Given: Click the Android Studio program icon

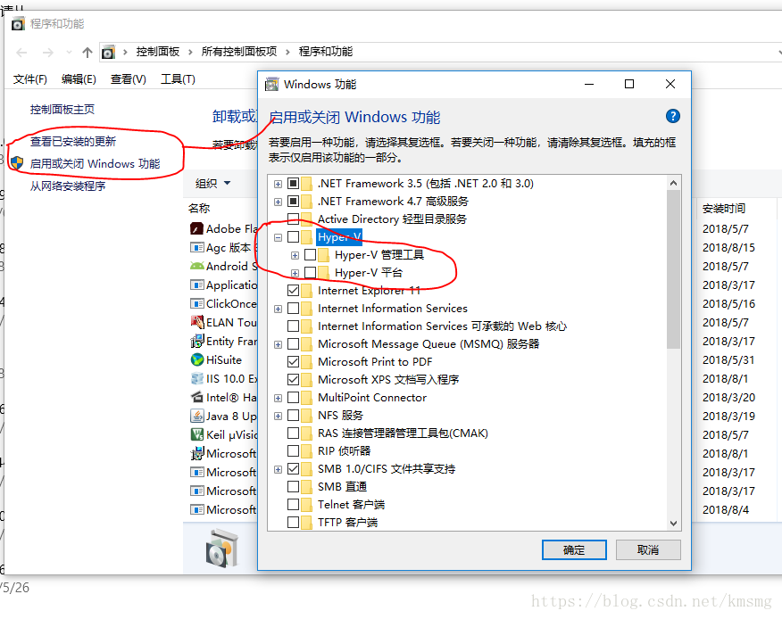Looking at the screenshot, I should 197,266.
